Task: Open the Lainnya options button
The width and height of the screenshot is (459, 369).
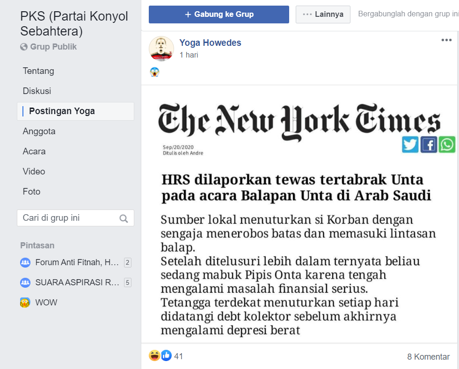Action: click(323, 14)
